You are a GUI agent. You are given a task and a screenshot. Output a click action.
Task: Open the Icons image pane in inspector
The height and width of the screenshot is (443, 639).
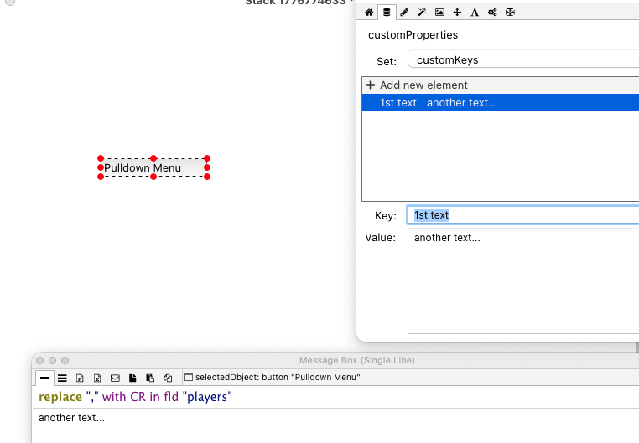pos(439,13)
